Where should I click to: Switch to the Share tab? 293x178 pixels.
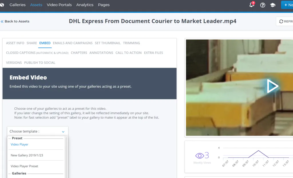pyautogui.click(x=32, y=43)
